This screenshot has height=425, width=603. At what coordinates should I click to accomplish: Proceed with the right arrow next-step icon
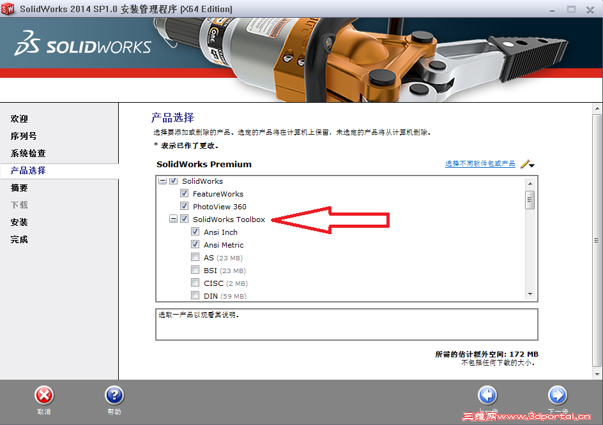(x=558, y=395)
